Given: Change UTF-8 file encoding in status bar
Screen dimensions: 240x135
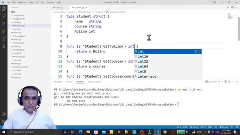Looking at the screenshot, I should [x=203, y=127].
